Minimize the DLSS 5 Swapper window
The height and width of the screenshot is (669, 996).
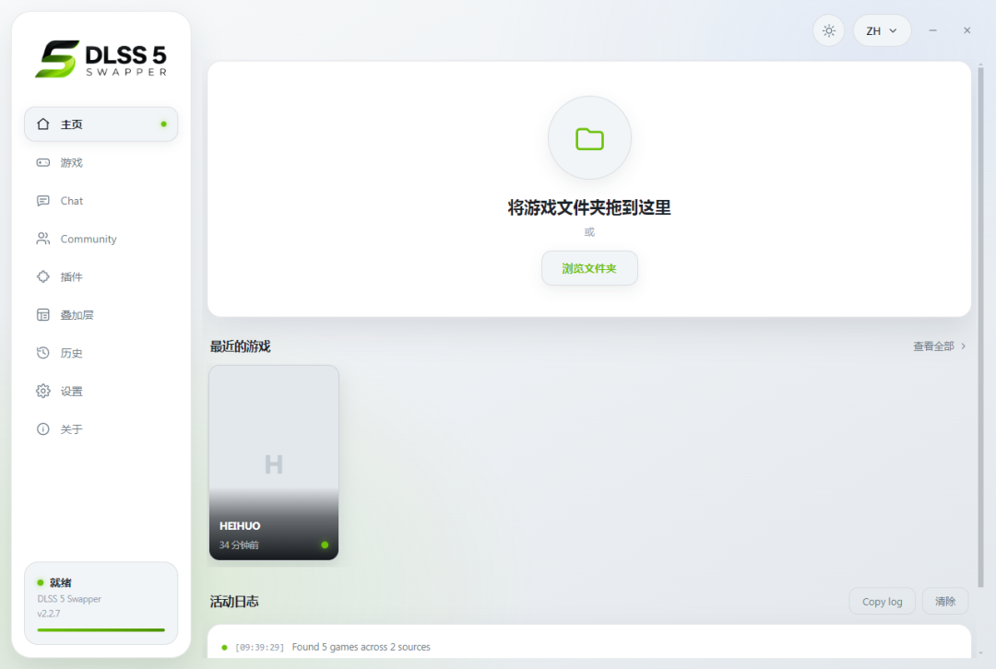click(932, 30)
